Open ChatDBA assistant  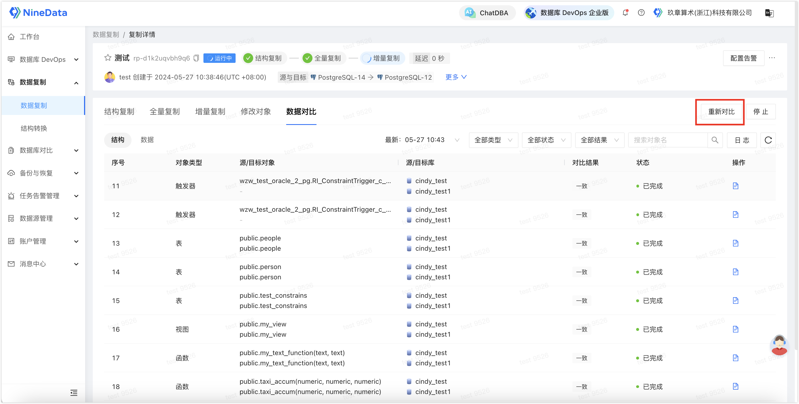click(x=487, y=13)
